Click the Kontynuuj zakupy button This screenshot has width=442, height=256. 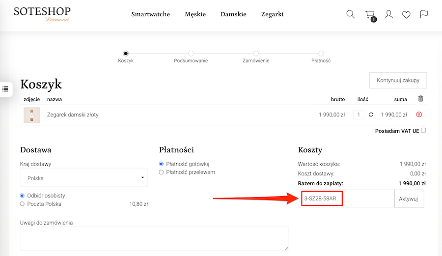[398, 81]
